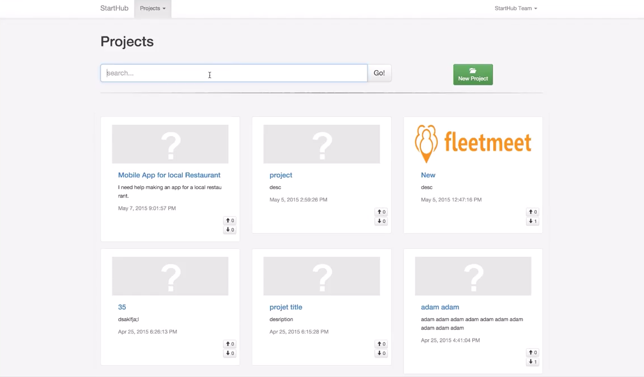Open the projet title placeholder image
Image resolution: width=644 pixels, height=377 pixels.
tap(322, 276)
